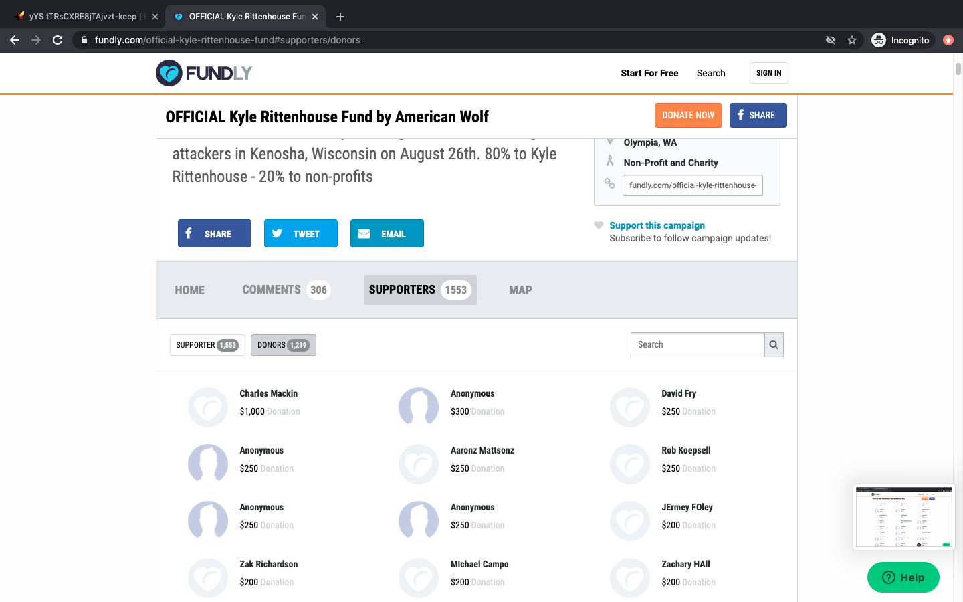The width and height of the screenshot is (963, 602).
Task: Click the eye-slash tracking icon in address bar
Action: coord(831,40)
